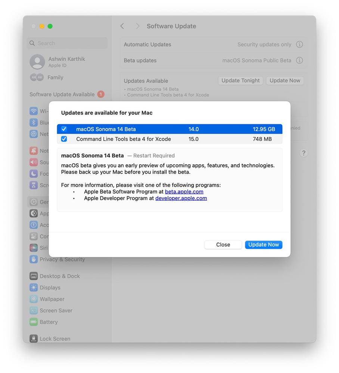Click the Search field in the sidebar
339x373 pixels.
(66, 43)
